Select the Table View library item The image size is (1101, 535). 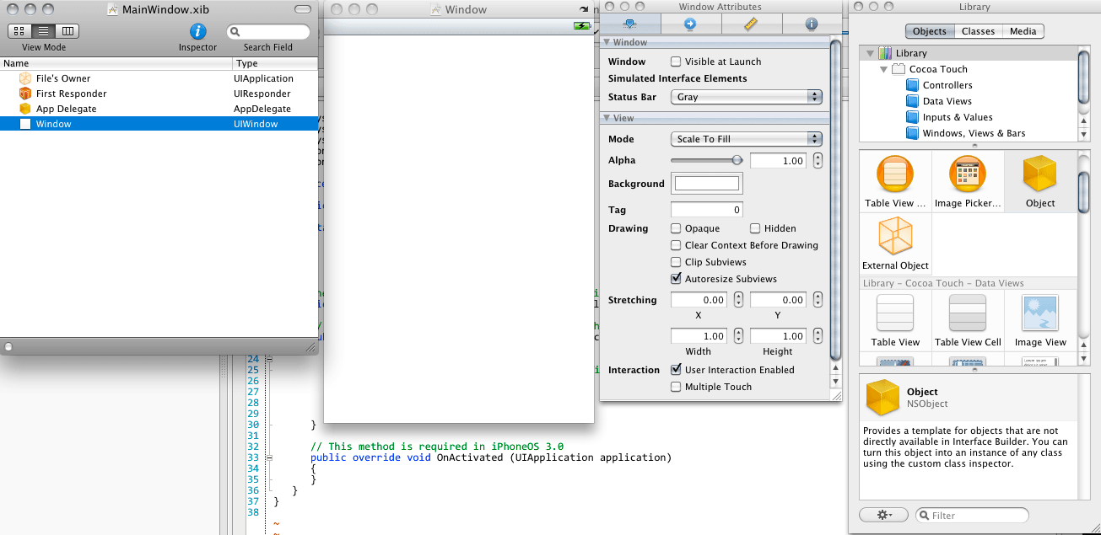[895, 320]
